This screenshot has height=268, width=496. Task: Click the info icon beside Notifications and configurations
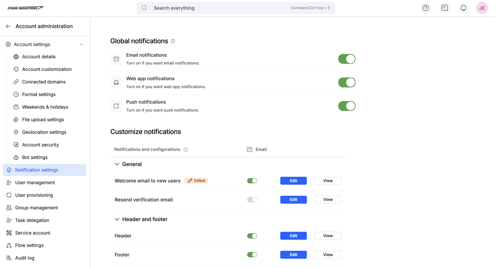pyautogui.click(x=186, y=150)
